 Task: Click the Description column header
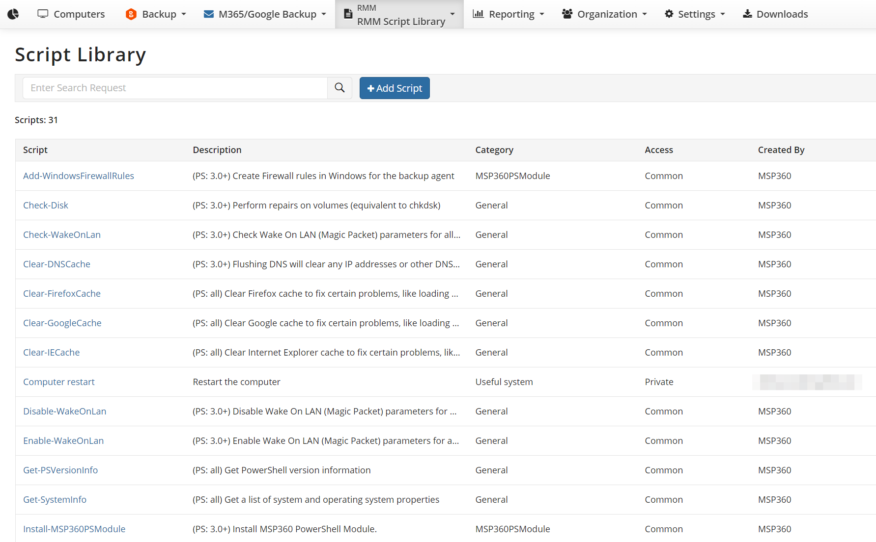[217, 150]
